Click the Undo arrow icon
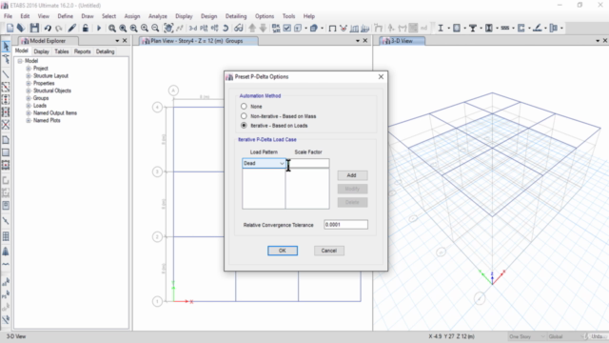 point(48,28)
